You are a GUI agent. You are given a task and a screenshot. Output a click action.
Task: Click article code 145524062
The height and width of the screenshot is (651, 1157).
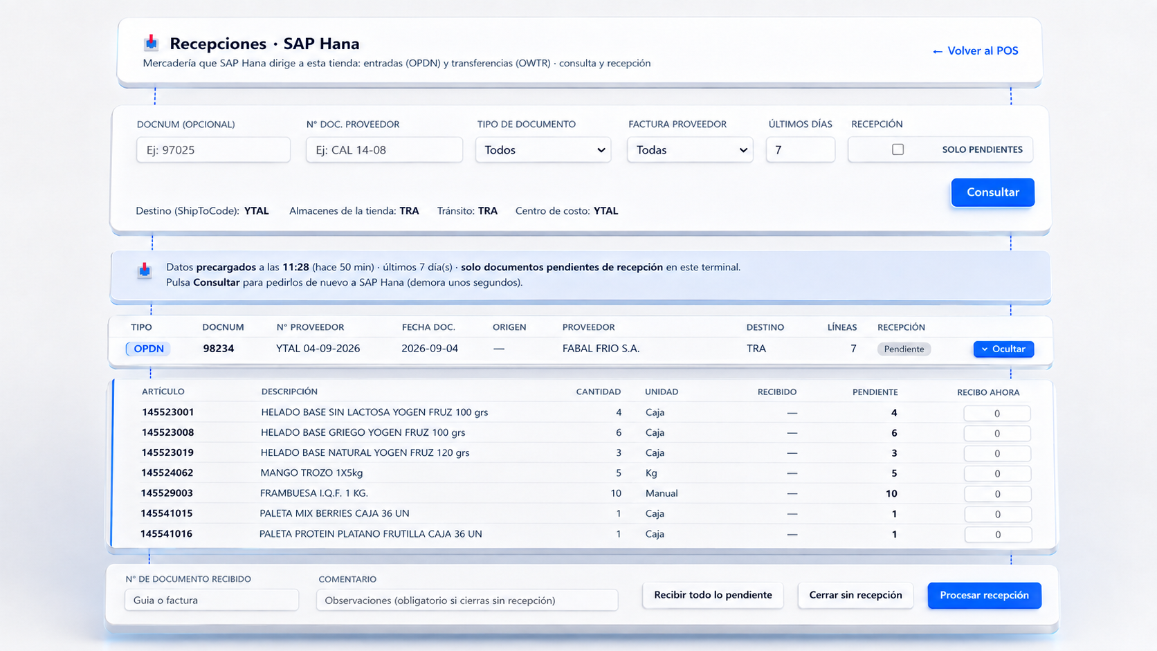coord(167,473)
